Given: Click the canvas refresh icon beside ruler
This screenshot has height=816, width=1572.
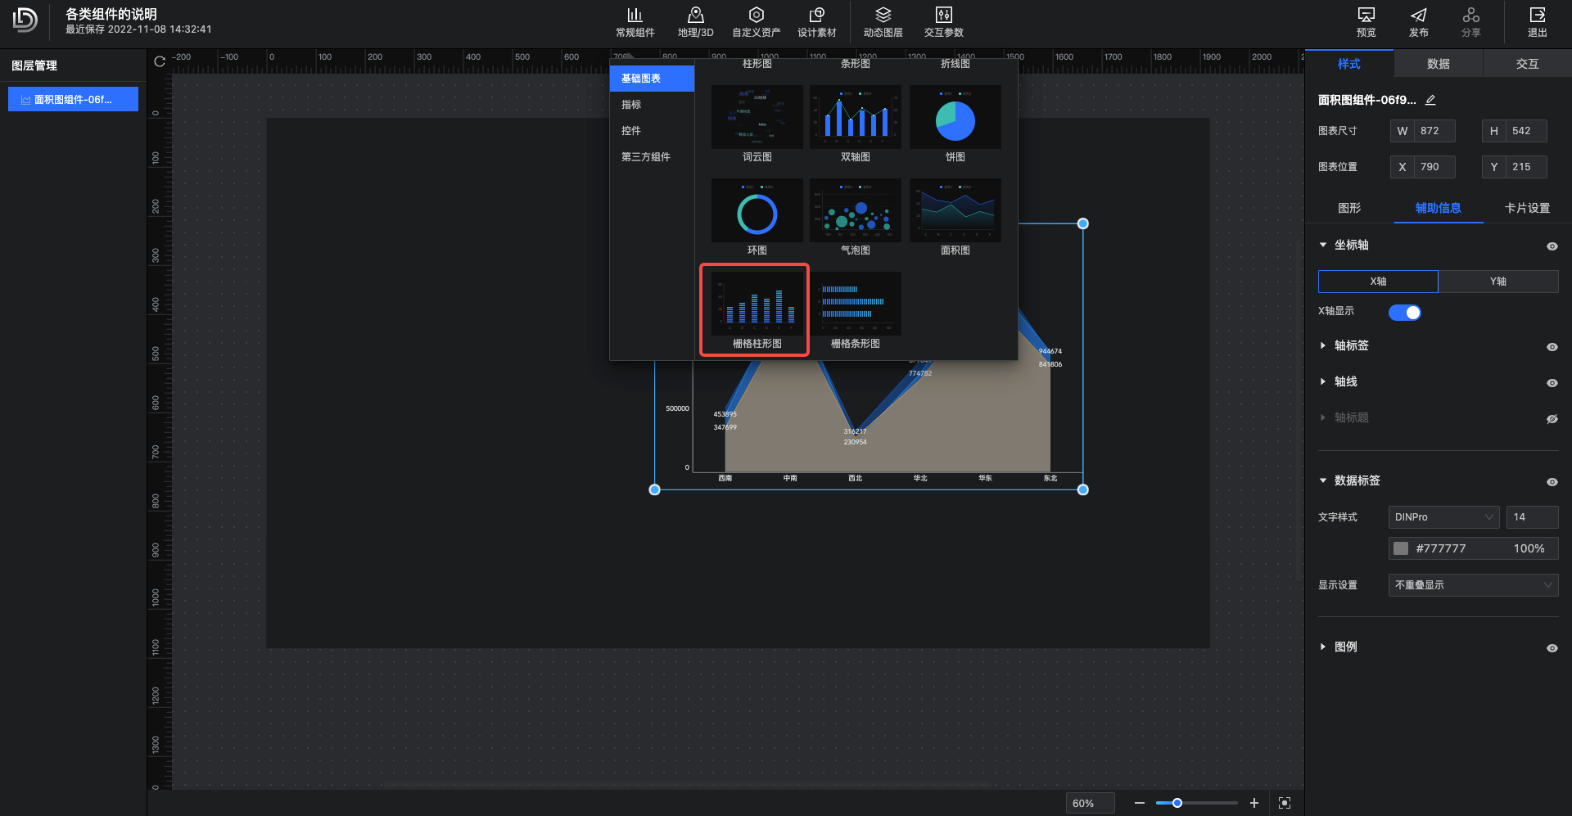Looking at the screenshot, I should point(160,61).
